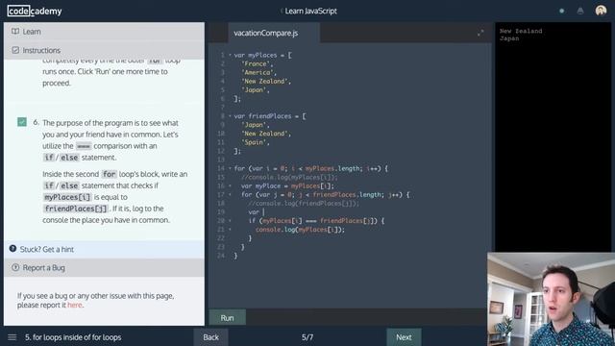The image size is (615, 346).
Task: Collapse the friendPlaces array at line 8
Action: coord(230,116)
